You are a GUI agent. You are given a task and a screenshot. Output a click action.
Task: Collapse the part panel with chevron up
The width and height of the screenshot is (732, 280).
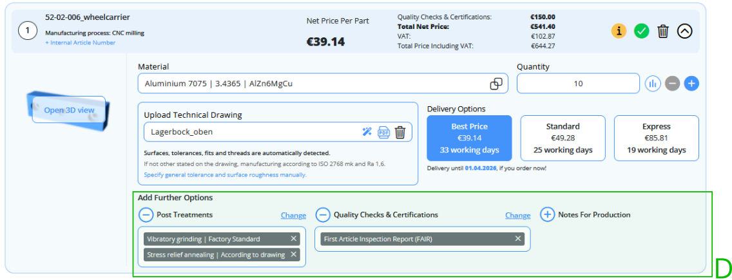click(x=685, y=31)
